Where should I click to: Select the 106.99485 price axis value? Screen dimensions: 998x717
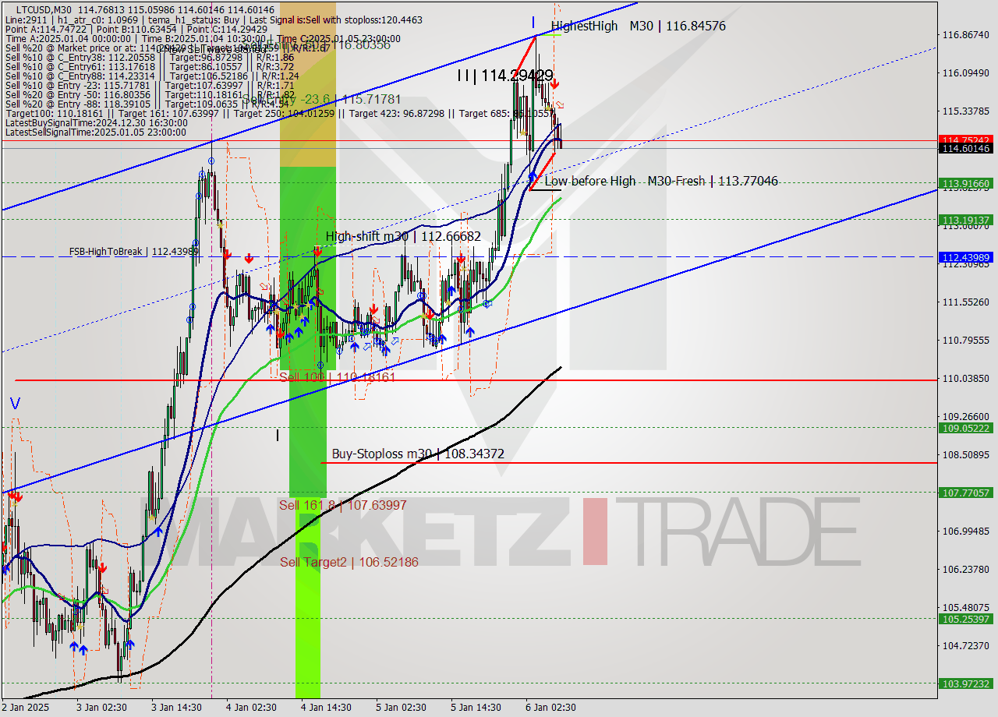966,532
